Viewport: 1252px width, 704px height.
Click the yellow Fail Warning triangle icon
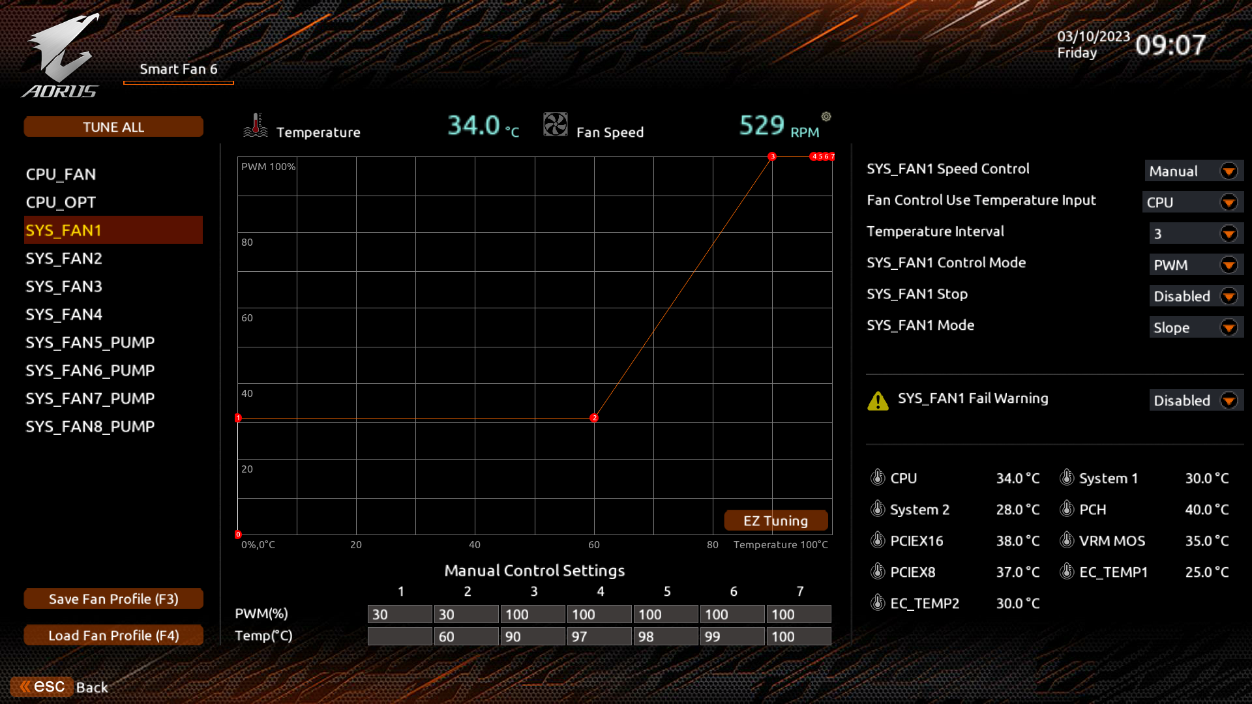click(878, 401)
